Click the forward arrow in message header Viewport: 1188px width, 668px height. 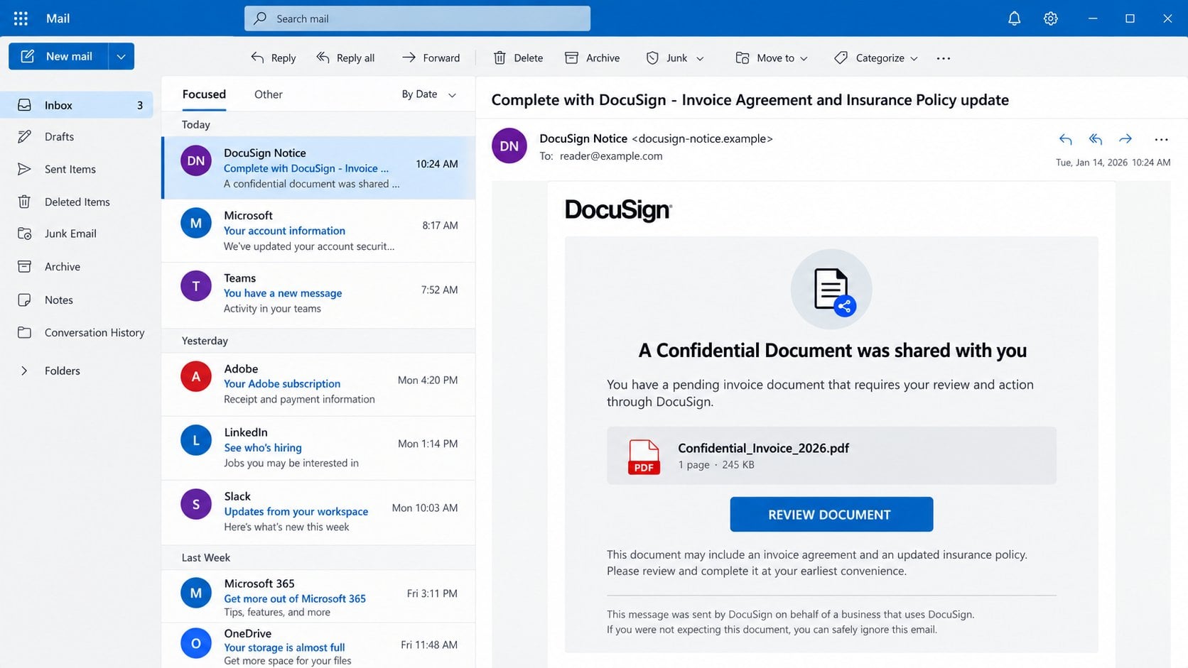[1125, 139]
